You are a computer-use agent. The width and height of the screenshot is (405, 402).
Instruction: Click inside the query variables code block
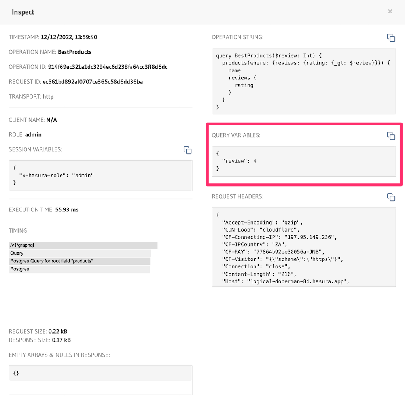[x=304, y=162]
